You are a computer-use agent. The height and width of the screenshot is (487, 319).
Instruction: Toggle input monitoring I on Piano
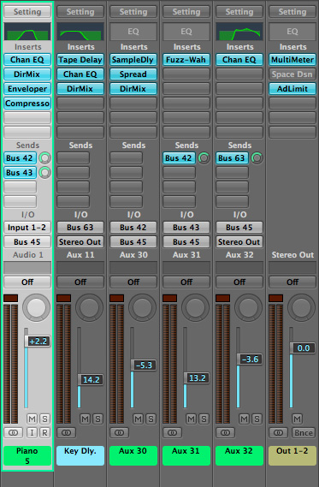click(32, 432)
